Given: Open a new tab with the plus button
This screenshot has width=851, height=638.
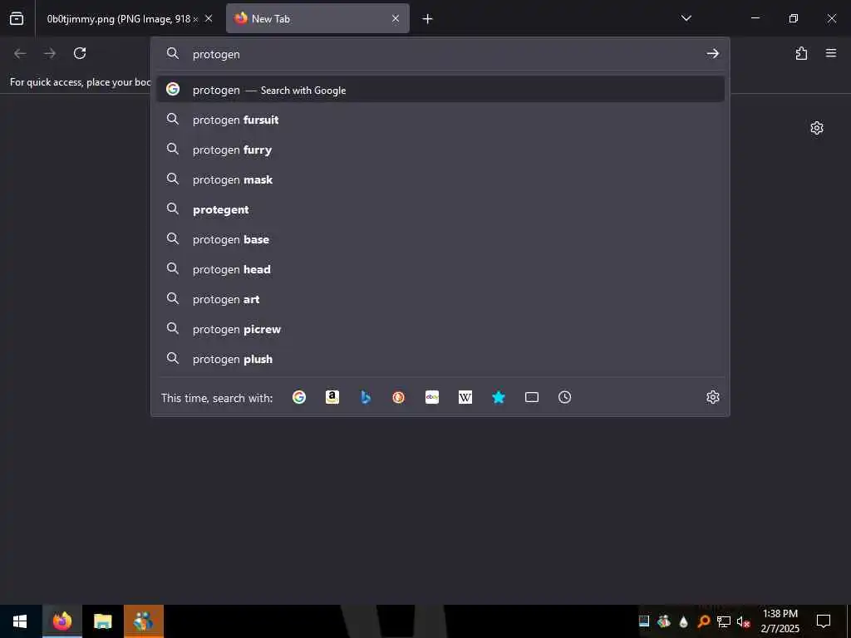Looking at the screenshot, I should (428, 19).
